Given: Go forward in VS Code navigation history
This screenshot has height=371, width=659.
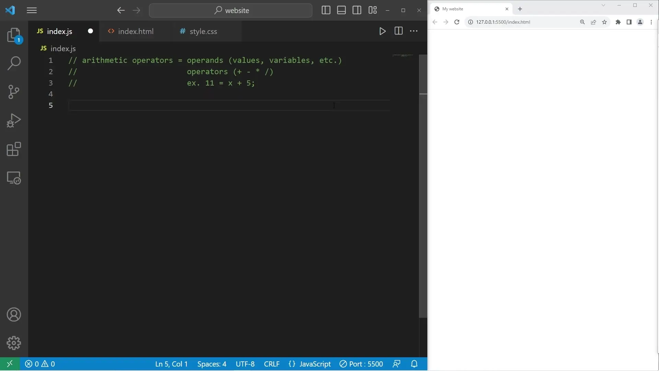Looking at the screenshot, I should [136, 10].
